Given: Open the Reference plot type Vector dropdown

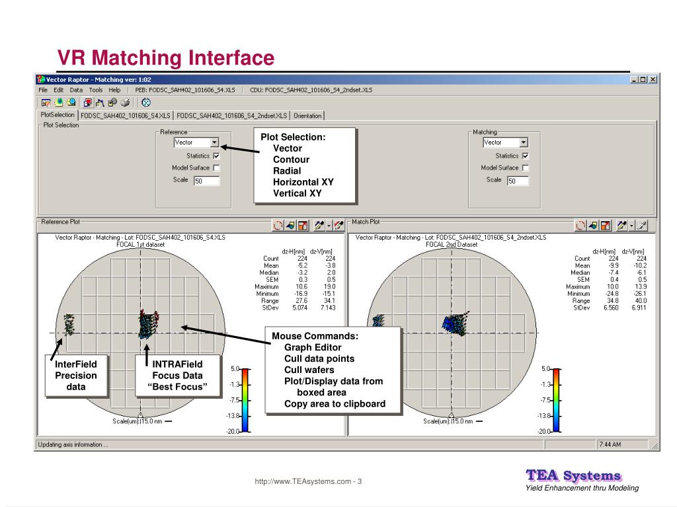Looking at the screenshot, I should point(215,143).
